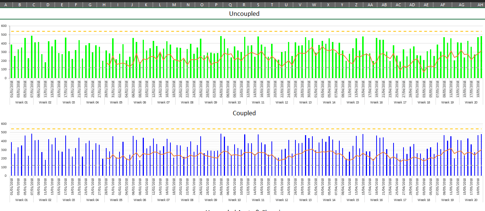This screenshot has width=485, height=211.
Task: Select the first green bar in Uncoupled chart
Action: (x=11, y=61)
